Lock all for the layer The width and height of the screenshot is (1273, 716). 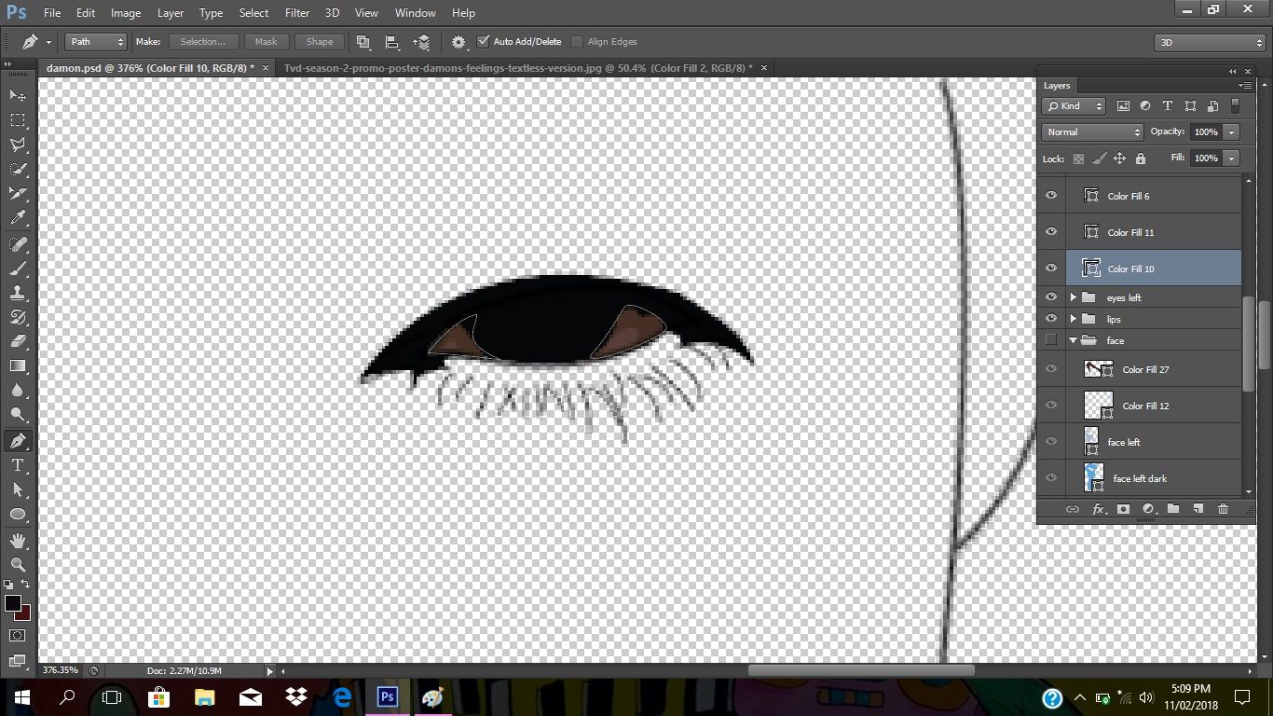pos(1141,158)
